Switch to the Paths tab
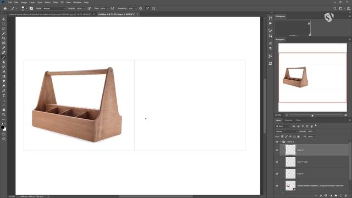Image resolution: width=352 pixels, height=198 pixels. pyautogui.click(x=298, y=120)
